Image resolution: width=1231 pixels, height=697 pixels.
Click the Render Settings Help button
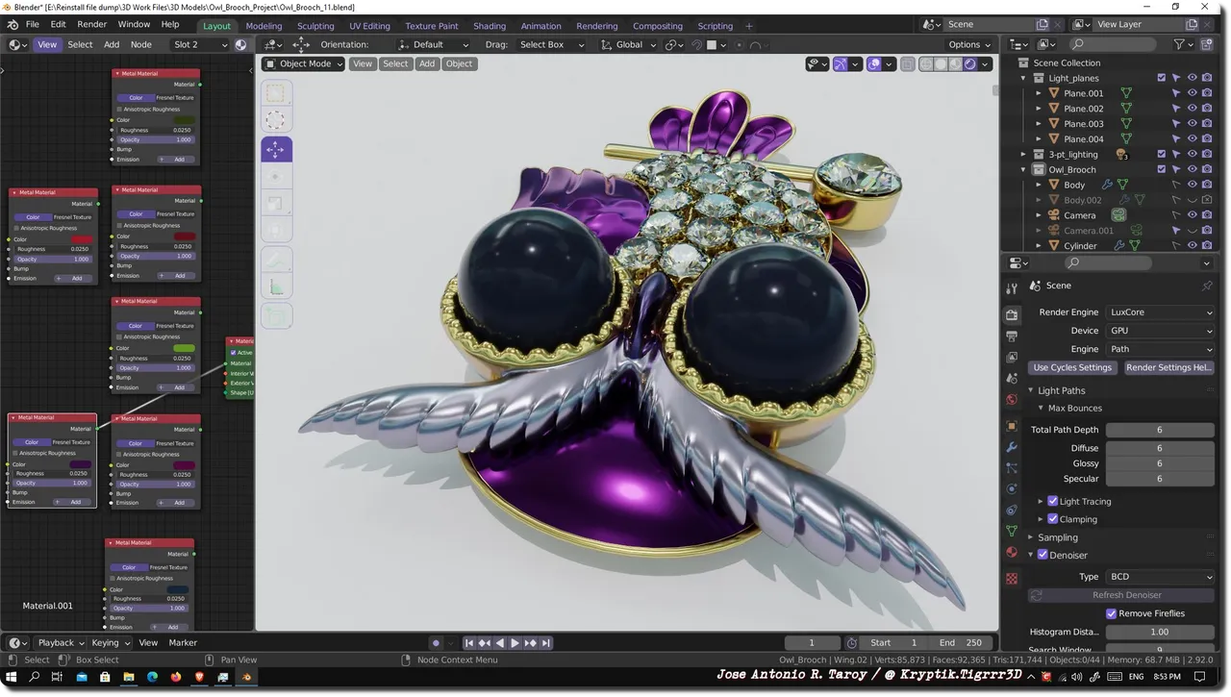click(1168, 367)
